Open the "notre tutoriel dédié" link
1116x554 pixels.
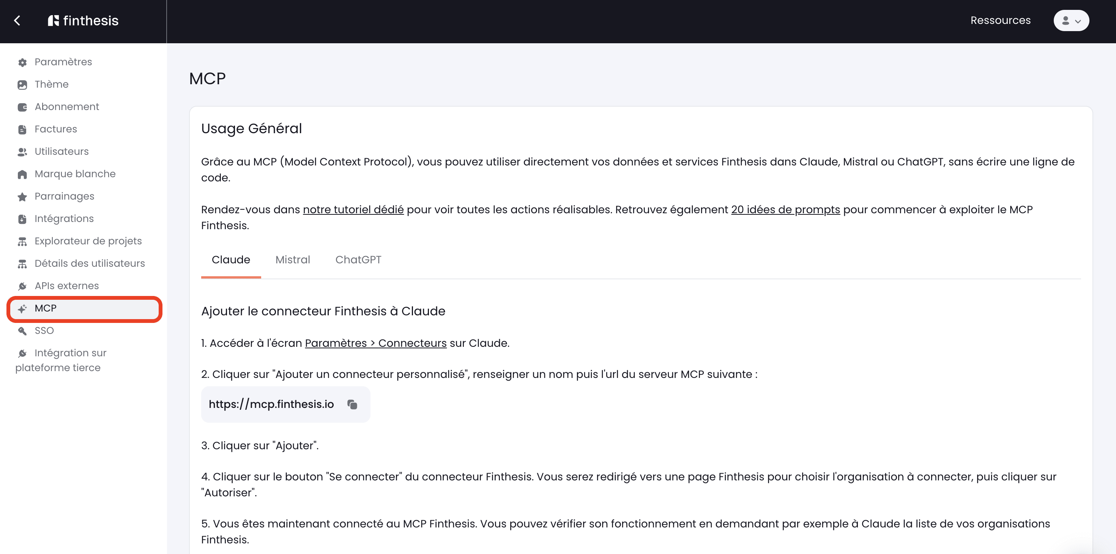(353, 209)
